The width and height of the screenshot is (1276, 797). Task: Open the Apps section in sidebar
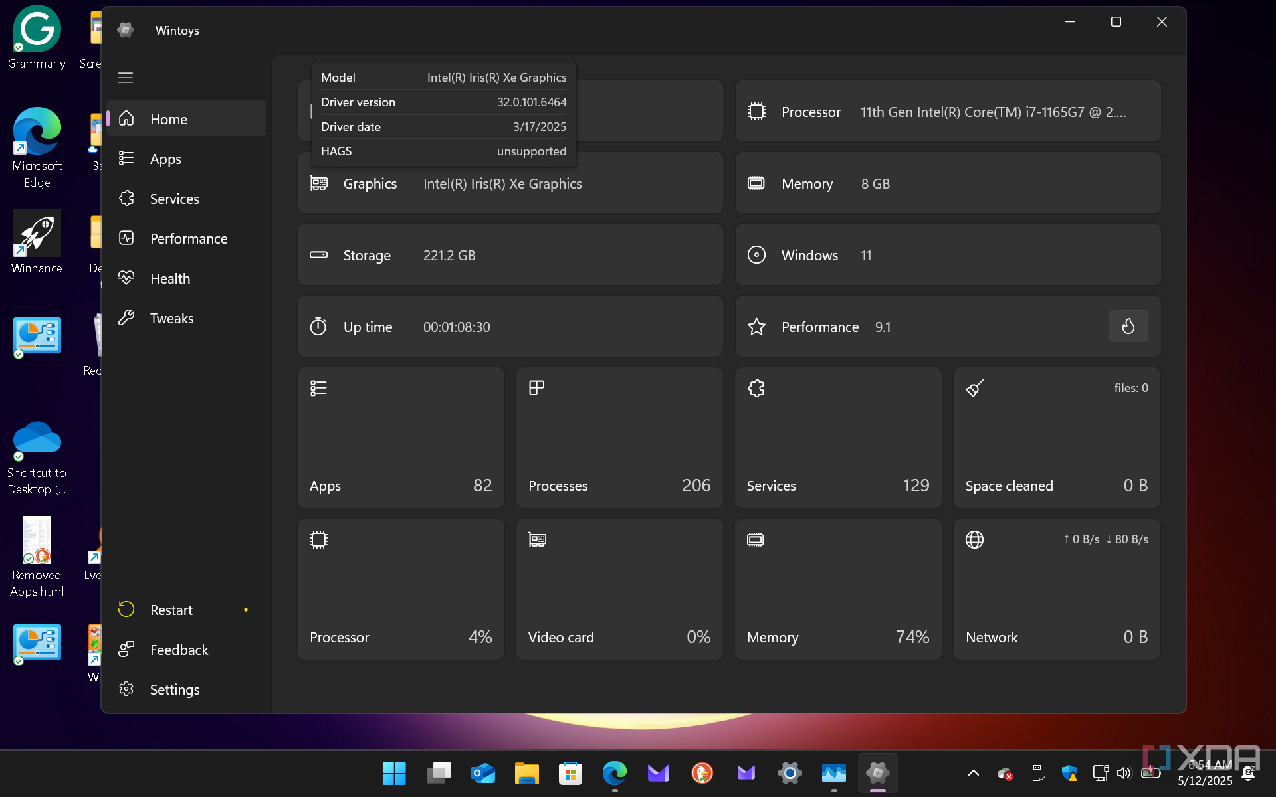point(186,159)
